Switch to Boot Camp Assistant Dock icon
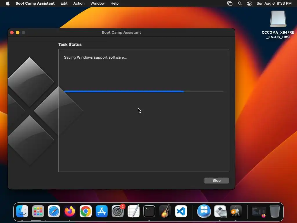The width and height of the screenshot is (297, 223). coord(220,211)
